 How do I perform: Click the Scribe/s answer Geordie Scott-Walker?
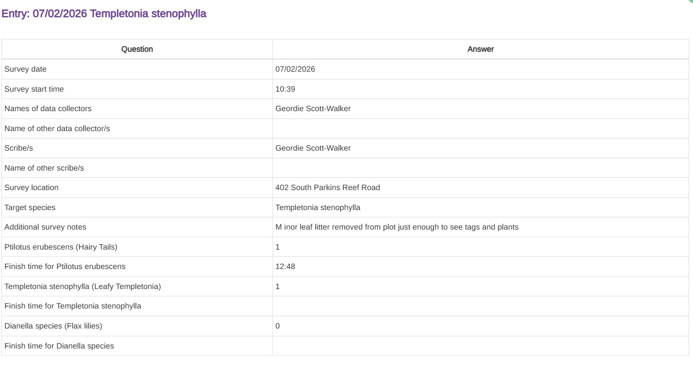point(313,148)
